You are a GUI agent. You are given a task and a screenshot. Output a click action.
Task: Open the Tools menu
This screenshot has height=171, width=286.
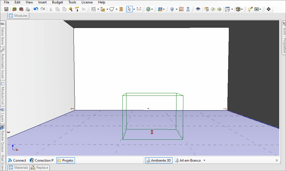(72, 2)
